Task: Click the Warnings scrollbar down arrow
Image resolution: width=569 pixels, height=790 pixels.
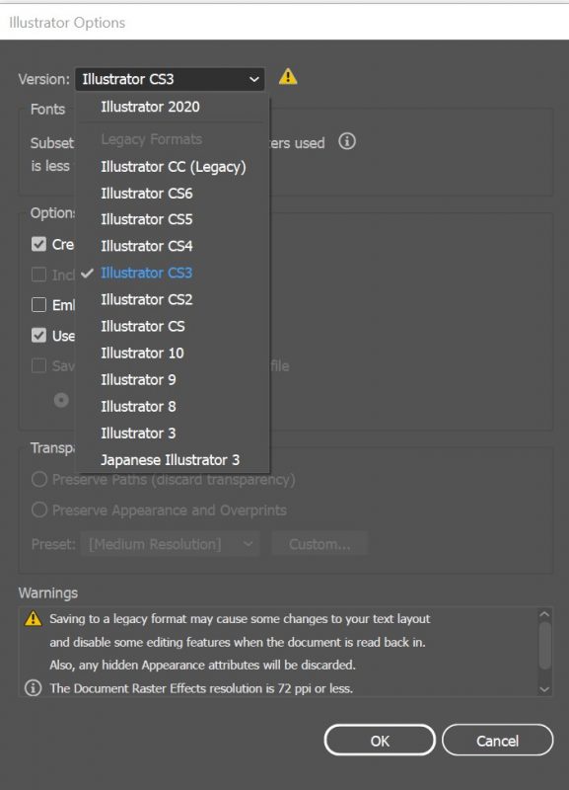Action: click(x=544, y=688)
